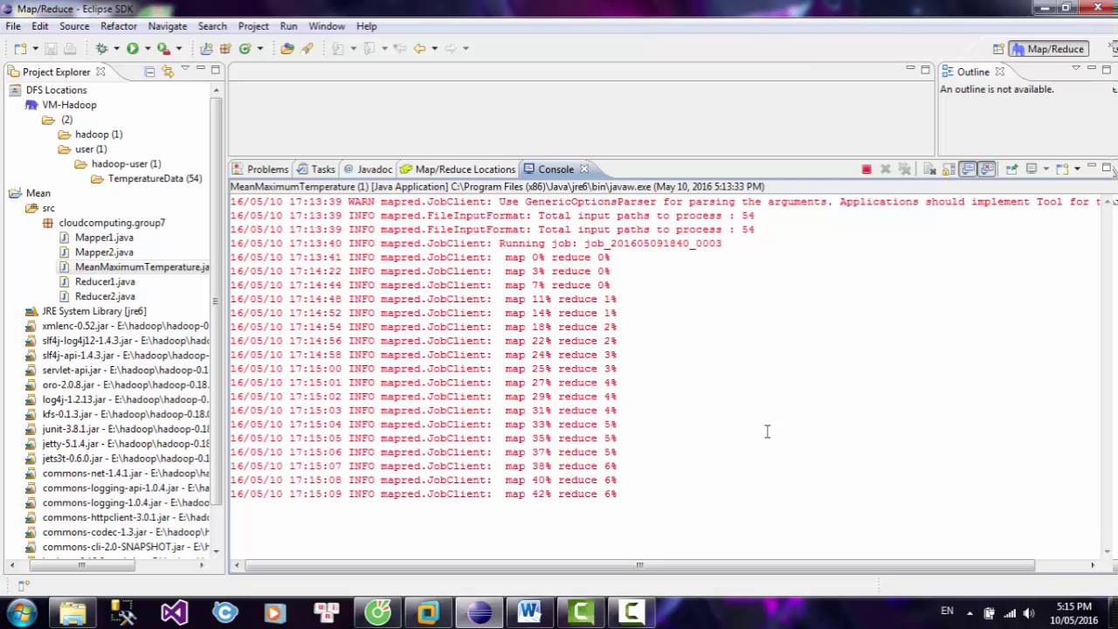This screenshot has height=629, width=1118.
Task: Select the Mean project node
Action: tap(38, 193)
